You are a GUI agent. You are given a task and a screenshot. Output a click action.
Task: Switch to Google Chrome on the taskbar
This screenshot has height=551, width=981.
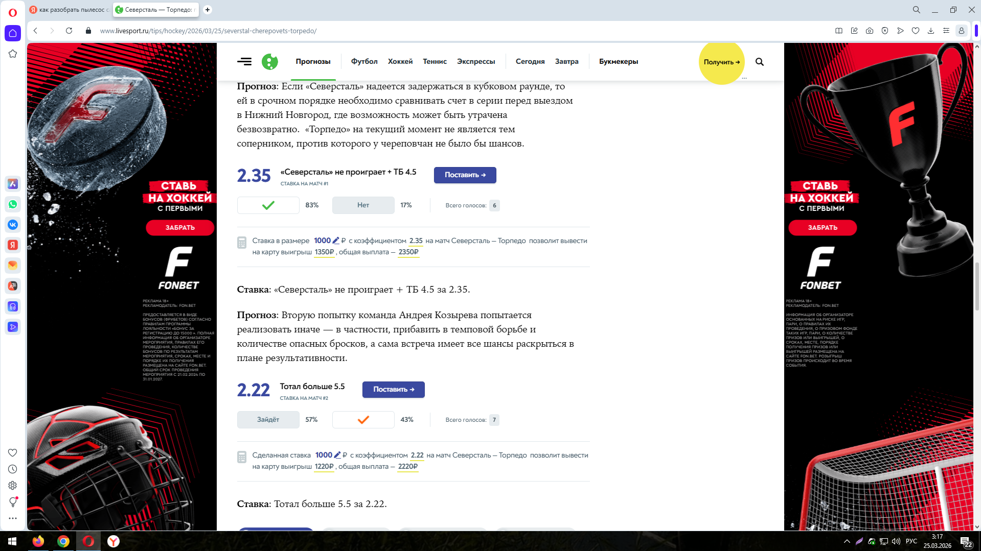click(63, 541)
